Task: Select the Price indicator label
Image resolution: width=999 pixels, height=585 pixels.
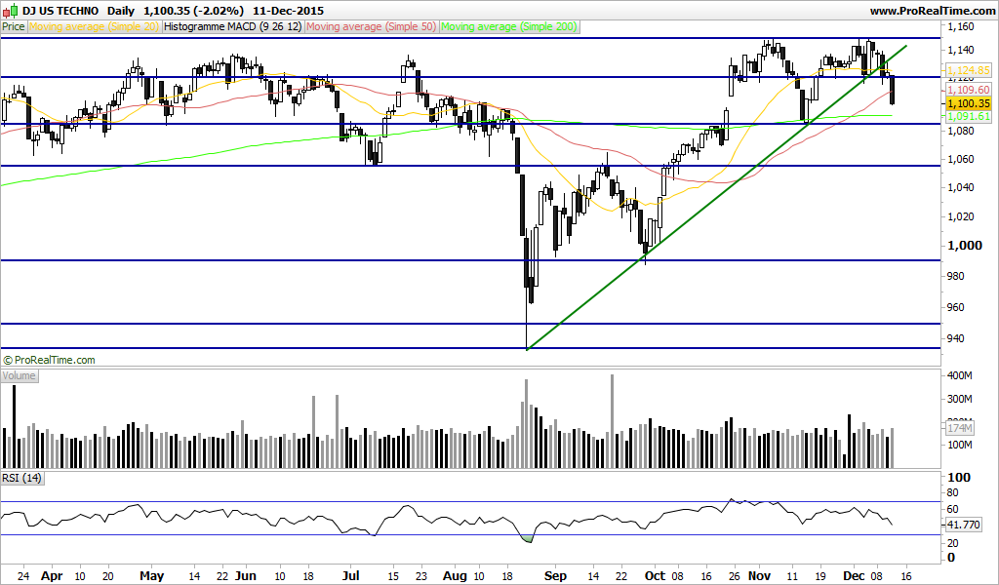Action: pyautogui.click(x=14, y=26)
